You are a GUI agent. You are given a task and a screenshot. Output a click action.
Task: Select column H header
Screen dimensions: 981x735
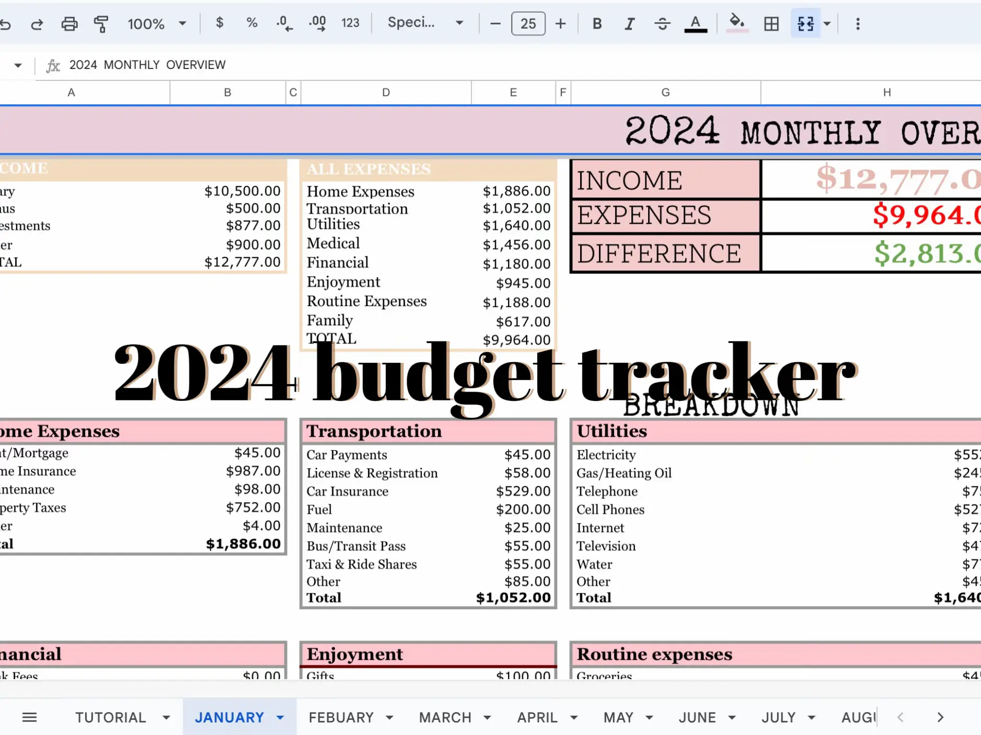click(887, 92)
